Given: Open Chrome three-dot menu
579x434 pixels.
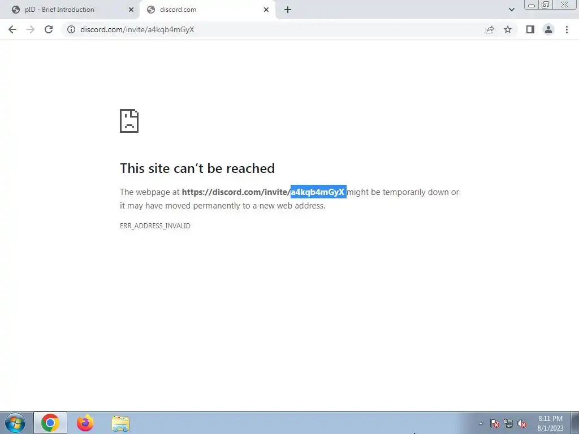Looking at the screenshot, I should (567, 29).
